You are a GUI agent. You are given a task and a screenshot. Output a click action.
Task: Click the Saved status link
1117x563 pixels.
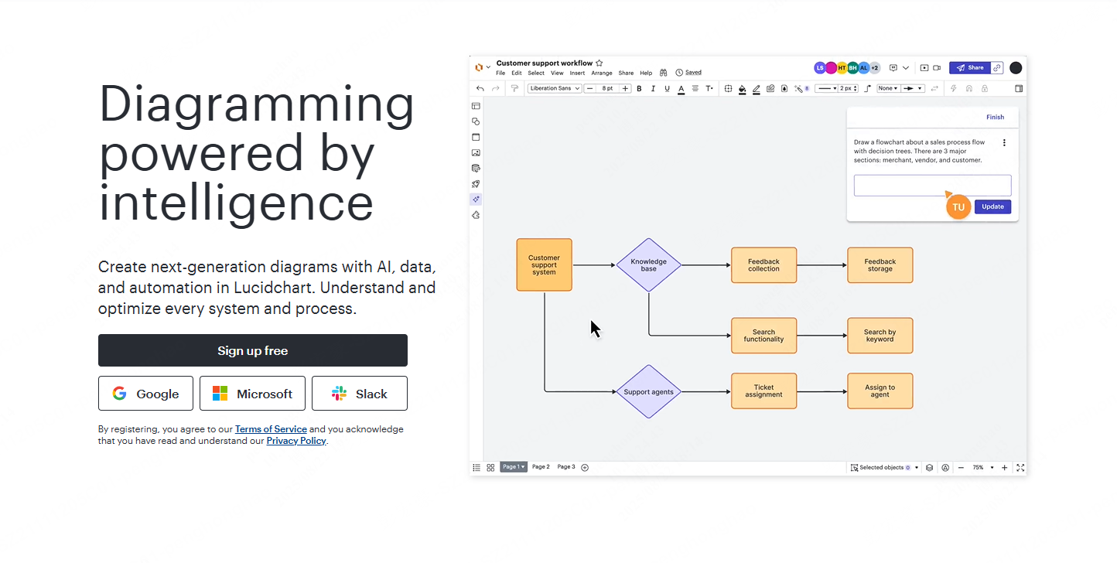(x=693, y=73)
